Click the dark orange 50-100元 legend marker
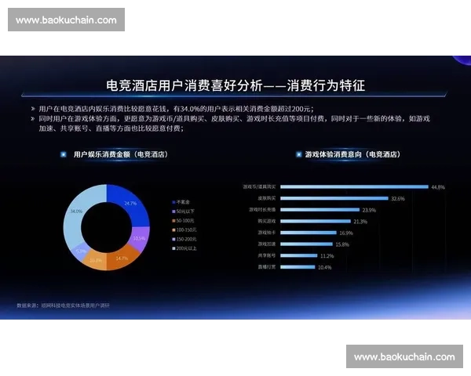Image resolution: width=471 pixels, height=376 pixels. click(x=173, y=221)
